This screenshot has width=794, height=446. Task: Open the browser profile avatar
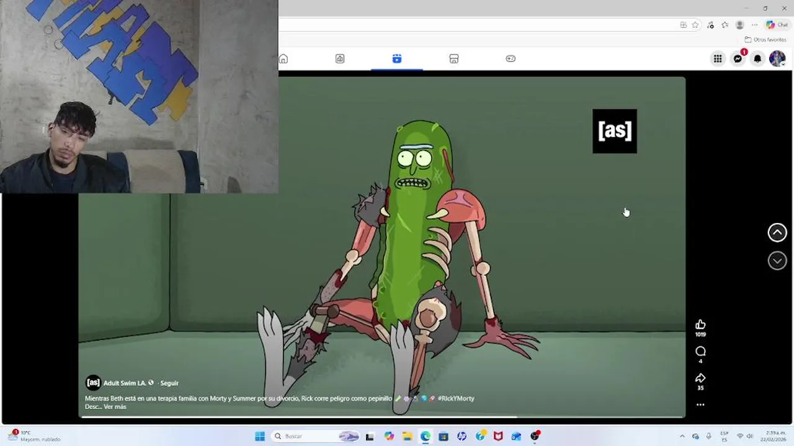[x=739, y=25]
